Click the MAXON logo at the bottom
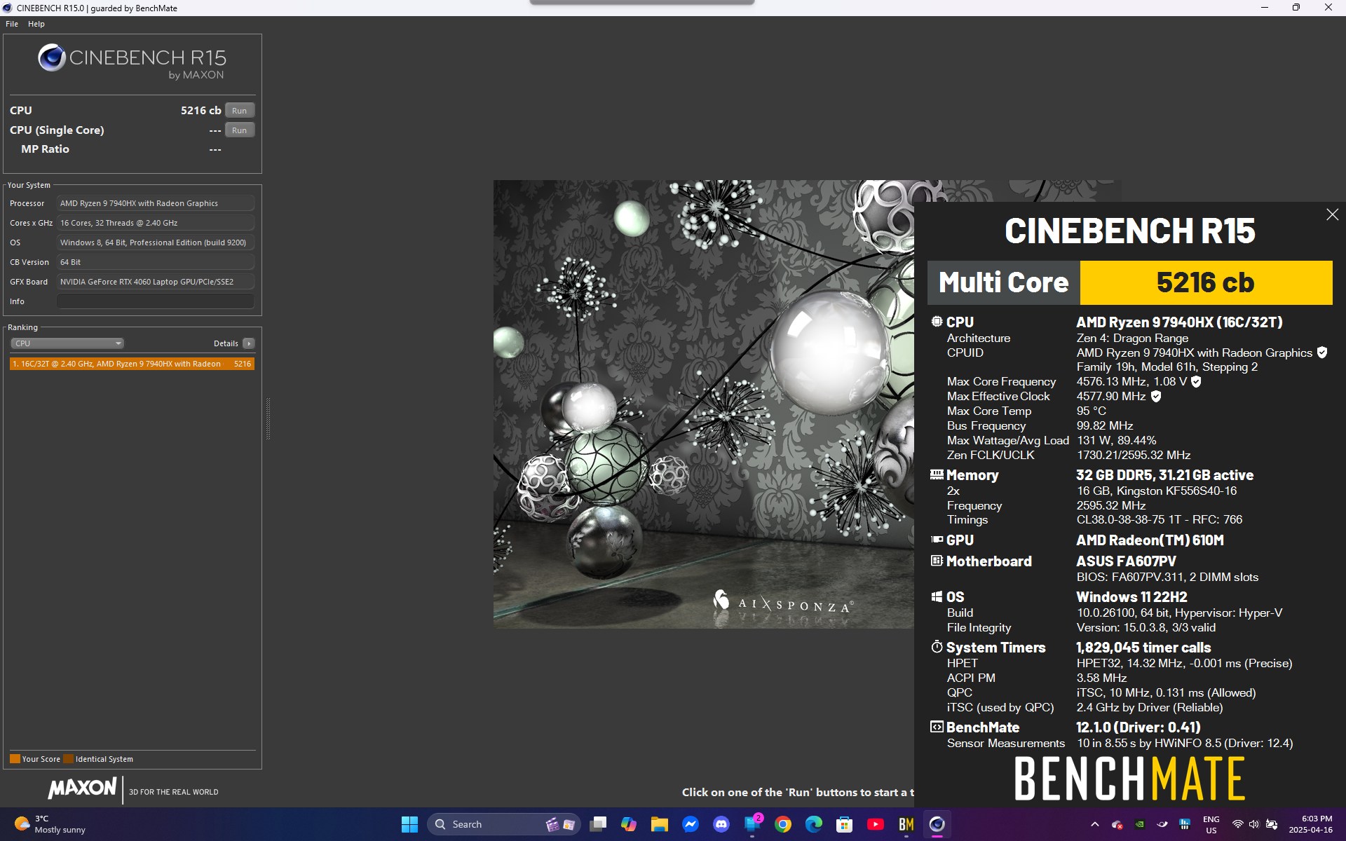Viewport: 1346px width, 841px height. 82,788
